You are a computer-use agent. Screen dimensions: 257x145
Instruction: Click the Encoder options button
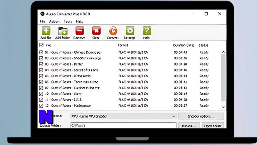[201, 116]
